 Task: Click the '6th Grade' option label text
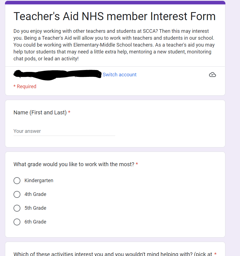tap(35, 222)
